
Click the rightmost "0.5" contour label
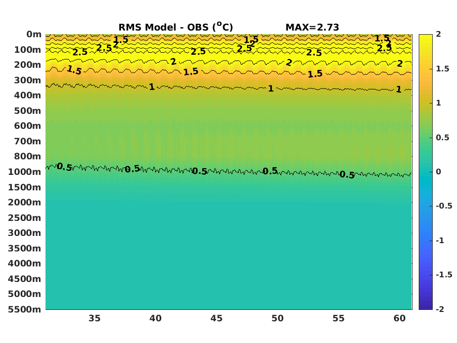click(347, 175)
